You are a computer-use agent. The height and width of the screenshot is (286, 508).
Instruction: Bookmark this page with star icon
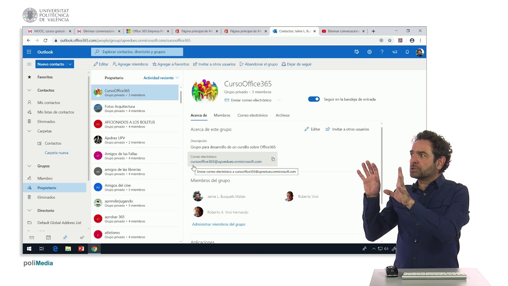(390, 41)
